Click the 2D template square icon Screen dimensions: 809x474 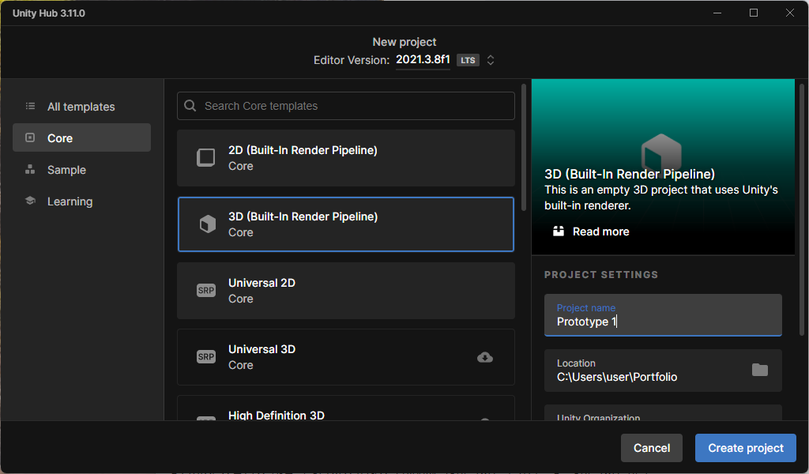click(x=206, y=158)
